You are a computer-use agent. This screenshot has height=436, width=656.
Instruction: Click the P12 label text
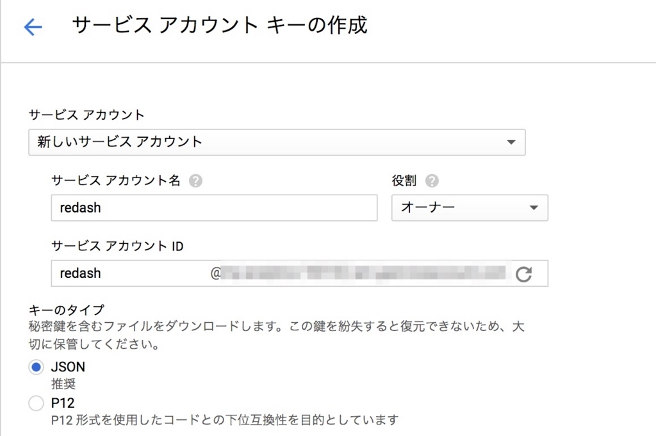tap(63, 403)
